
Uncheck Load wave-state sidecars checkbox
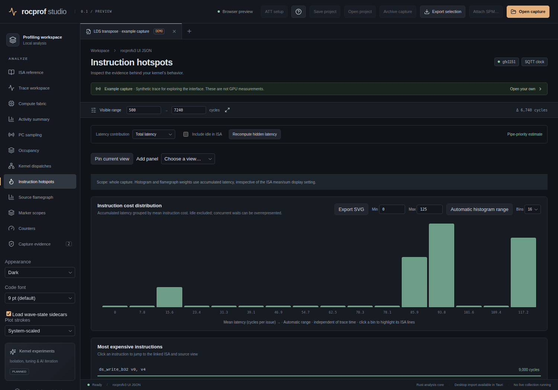click(9, 314)
